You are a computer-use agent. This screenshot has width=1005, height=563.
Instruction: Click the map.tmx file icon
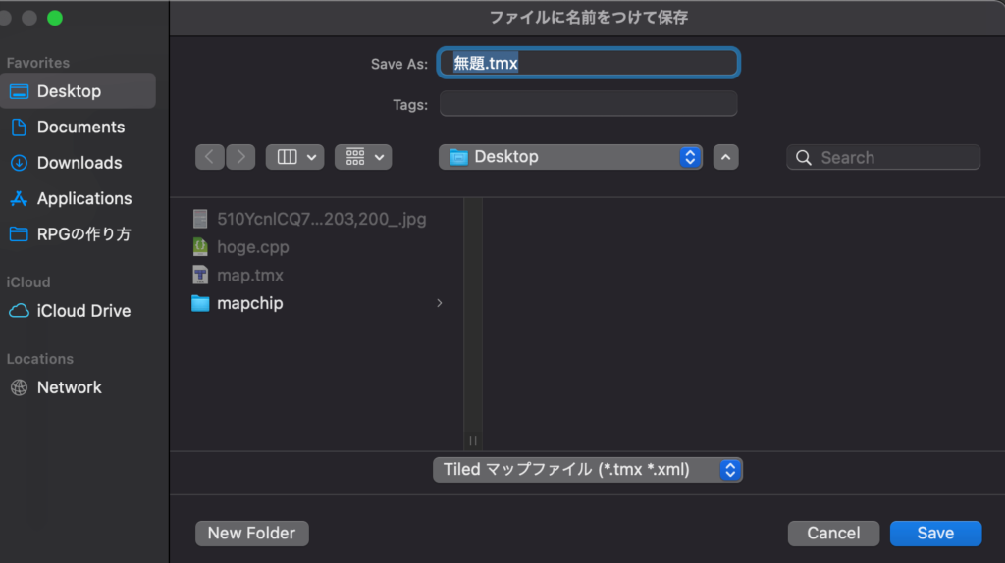tap(200, 276)
